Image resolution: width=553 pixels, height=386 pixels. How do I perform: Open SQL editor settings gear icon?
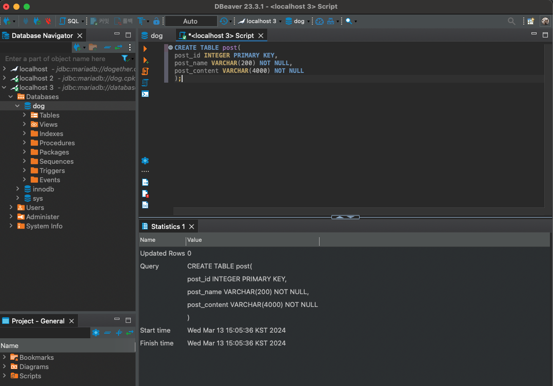tap(145, 161)
